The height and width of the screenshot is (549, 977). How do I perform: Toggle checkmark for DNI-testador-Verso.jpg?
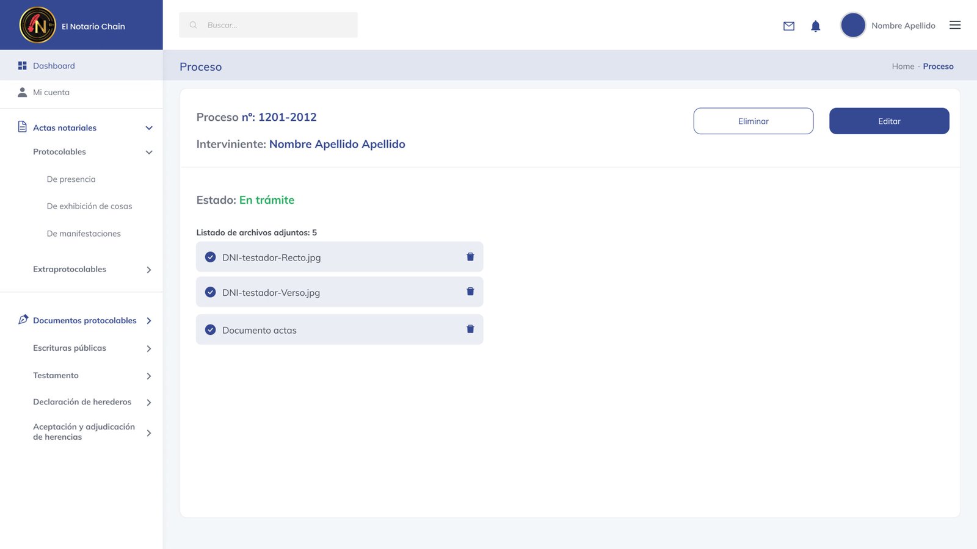point(210,292)
